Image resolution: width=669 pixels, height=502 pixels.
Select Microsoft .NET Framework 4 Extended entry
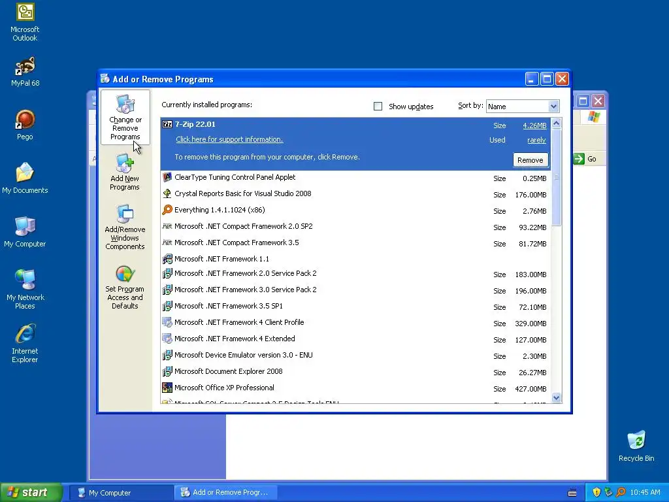pyautogui.click(x=355, y=339)
